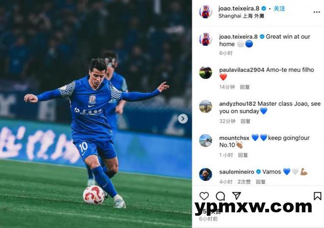Follow joao.teixeira.8 via 关注 button

[x=279, y=8]
